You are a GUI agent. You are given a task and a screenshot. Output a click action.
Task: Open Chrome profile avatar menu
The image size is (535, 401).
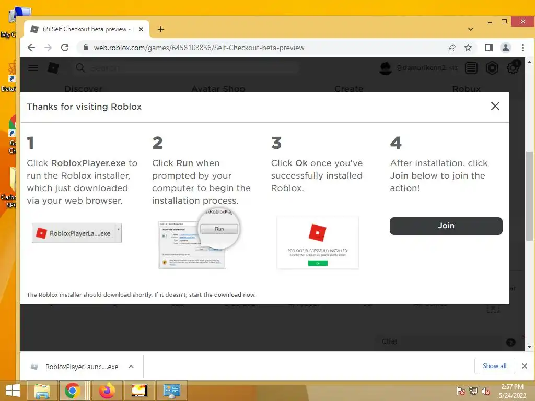pos(506,48)
